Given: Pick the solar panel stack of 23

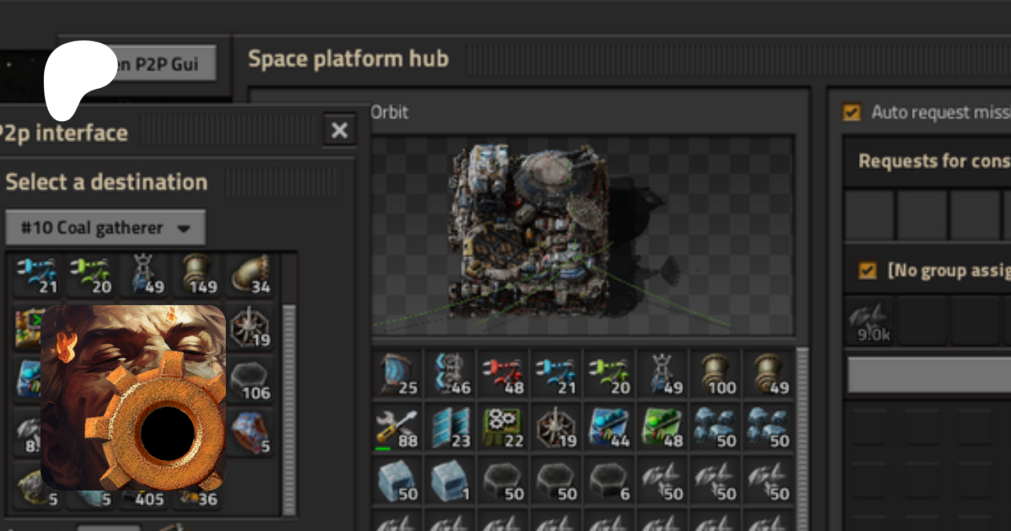Looking at the screenshot, I should coord(450,428).
